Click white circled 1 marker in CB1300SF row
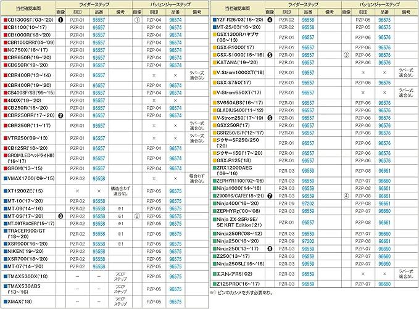419x309 pixels. (x=137, y=20)
